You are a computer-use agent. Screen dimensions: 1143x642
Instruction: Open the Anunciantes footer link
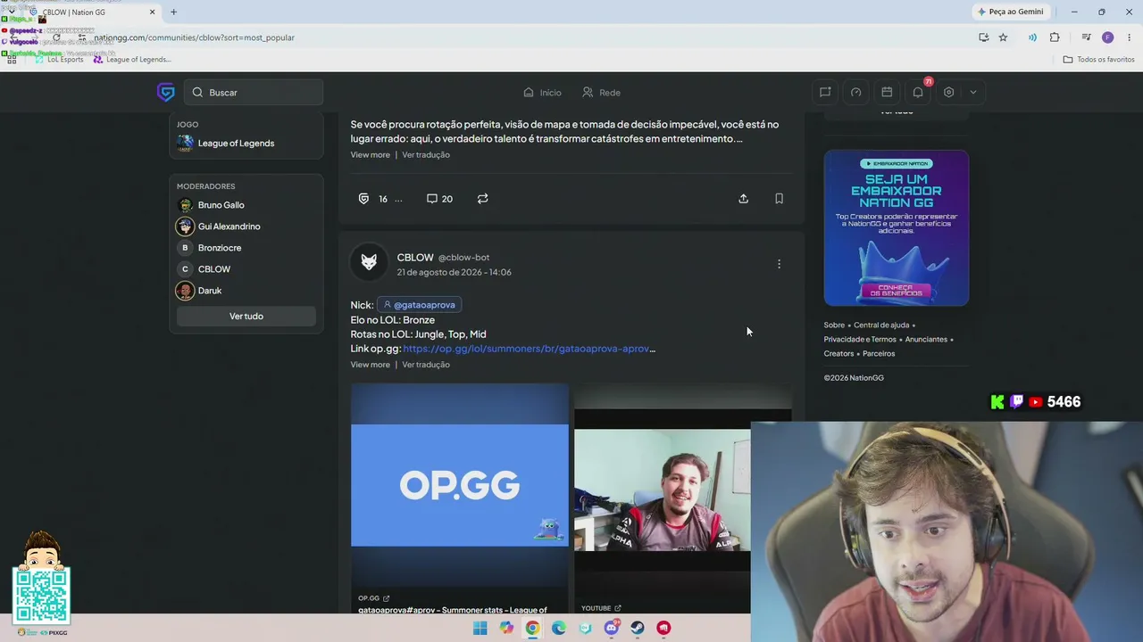coord(926,340)
